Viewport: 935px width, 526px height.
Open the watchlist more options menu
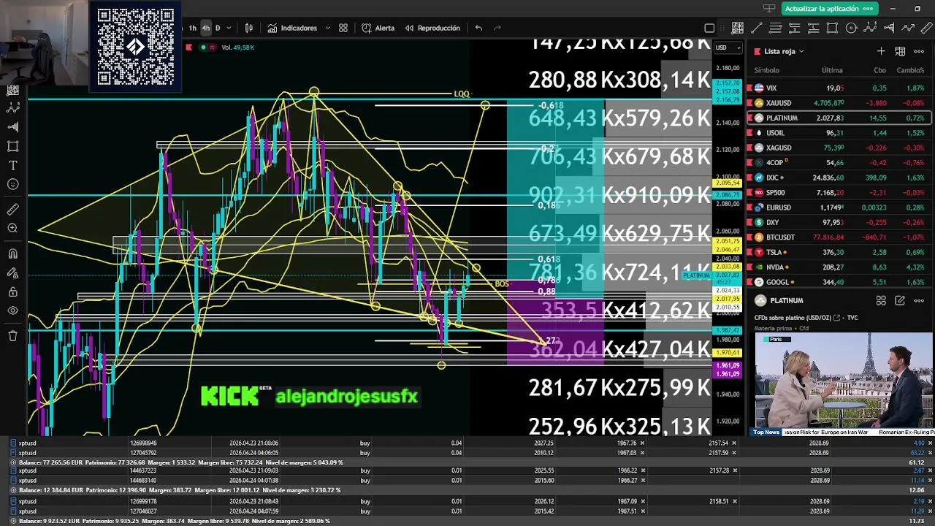[919, 51]
